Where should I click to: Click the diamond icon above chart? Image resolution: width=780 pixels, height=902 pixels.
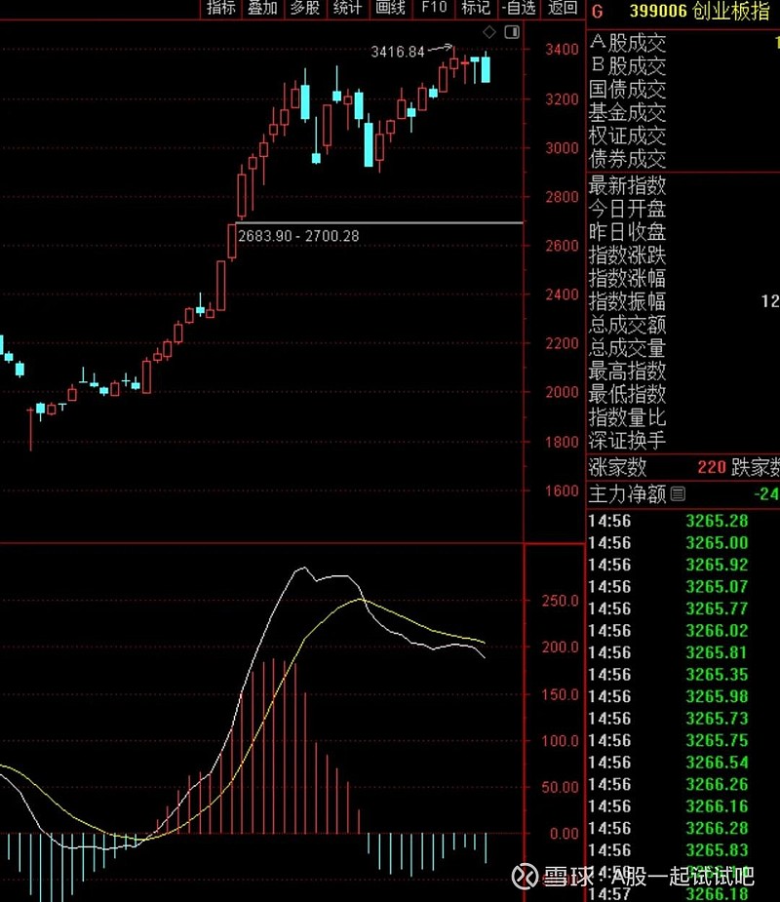coord(488,32)
